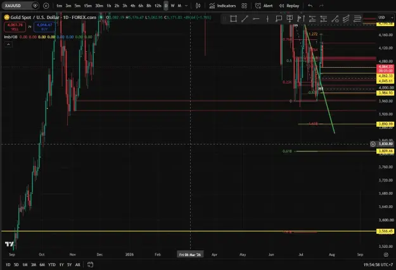Click the red SELL 4,063.76 button
Image resolution: width=396 pixels, height=270 pixels.
tap(15, 27)
